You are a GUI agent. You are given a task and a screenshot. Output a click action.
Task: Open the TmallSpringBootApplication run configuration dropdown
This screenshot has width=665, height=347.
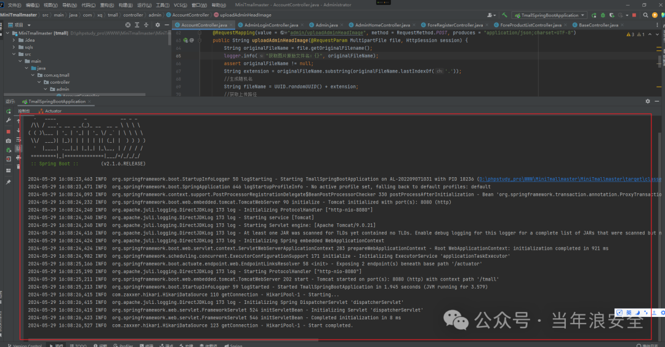coord(550,15)
